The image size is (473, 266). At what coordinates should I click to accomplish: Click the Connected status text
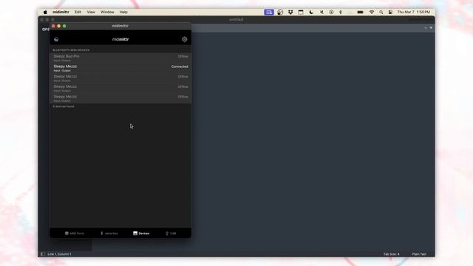tap(180, 66)
